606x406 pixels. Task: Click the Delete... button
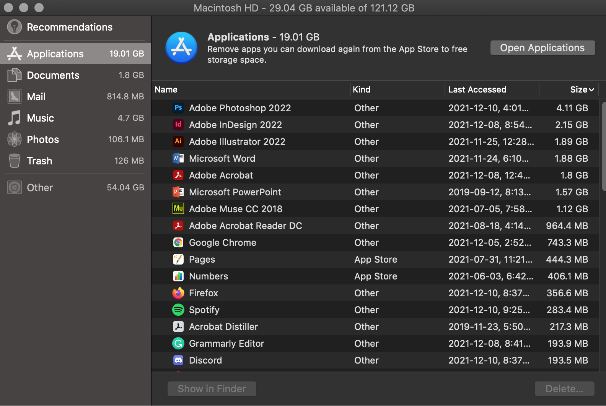[565, 389]
